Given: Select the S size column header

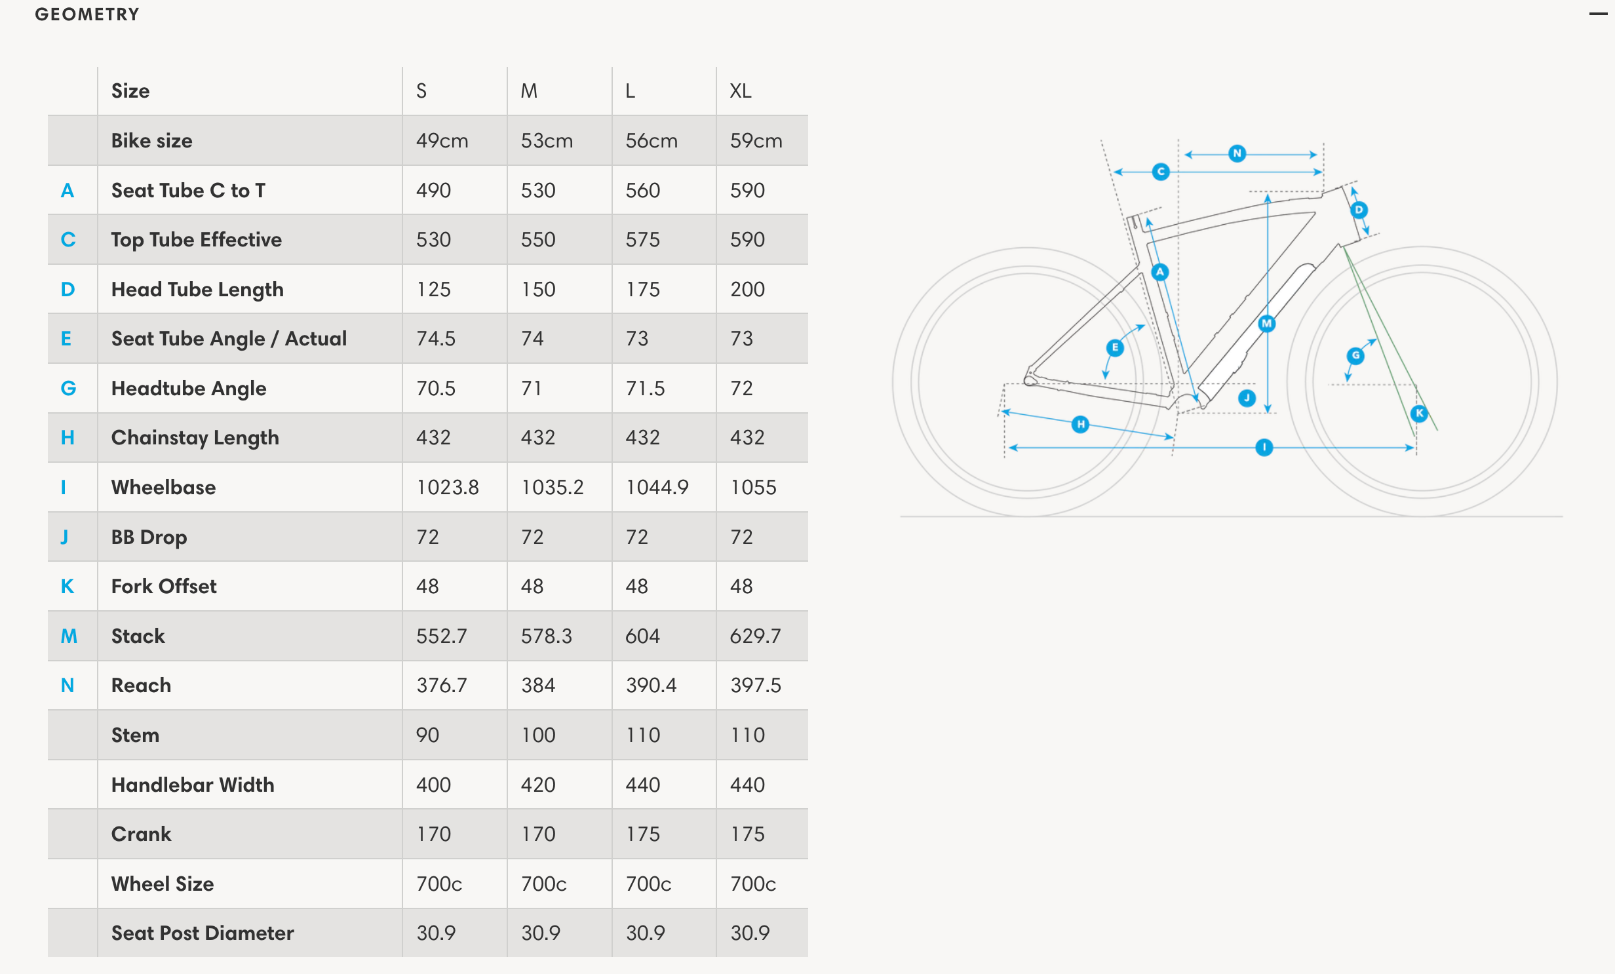Looking at the screenshot, I should click(421, 91).
